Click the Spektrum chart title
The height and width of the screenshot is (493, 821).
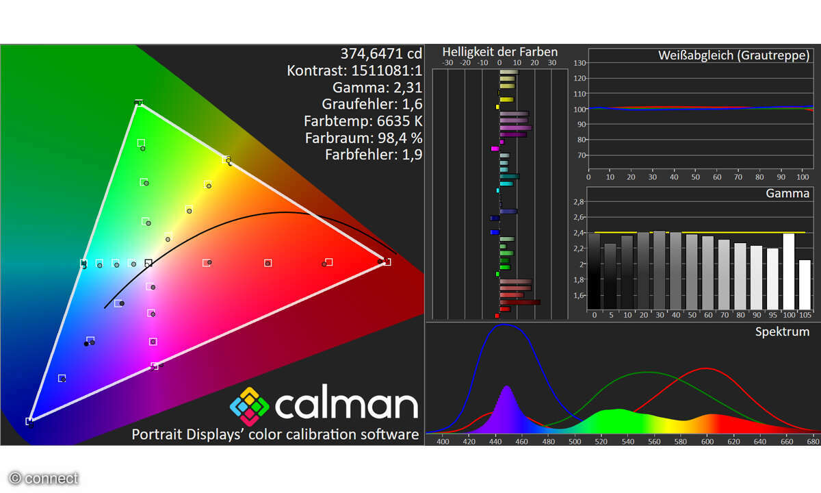782,331
